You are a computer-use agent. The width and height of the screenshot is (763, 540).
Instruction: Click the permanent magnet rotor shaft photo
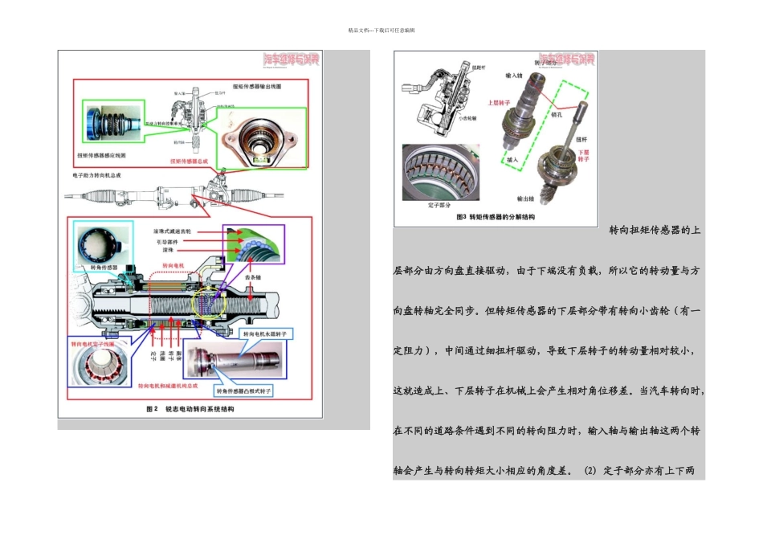[235, 359]
